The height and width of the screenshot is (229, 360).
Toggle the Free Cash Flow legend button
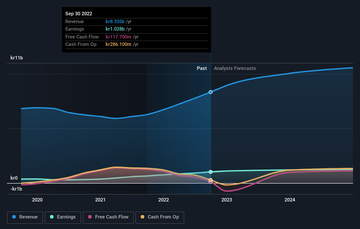[108, 217]
